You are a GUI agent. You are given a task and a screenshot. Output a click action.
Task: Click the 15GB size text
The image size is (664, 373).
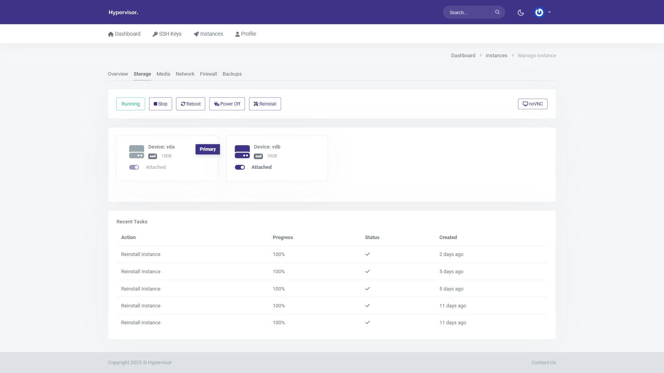click(166, 156)
